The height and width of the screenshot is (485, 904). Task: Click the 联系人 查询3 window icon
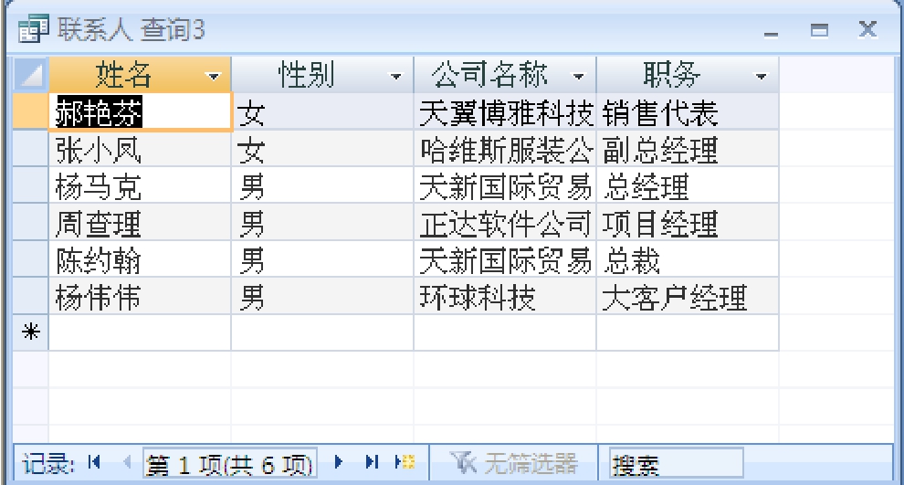(x=31, y=33)
